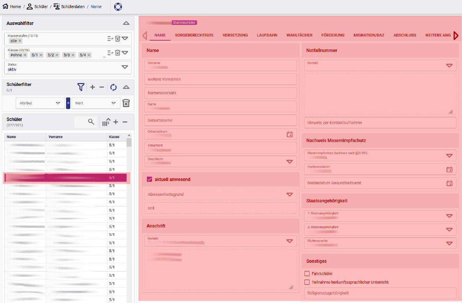Click the lifebuoy help icon in header
Viewport: 462px width, 303px height.
point(118,6)
